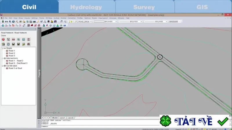Click the open folder Load icon in Road Network panel
Image resolution: width=232 pixels, height=130 pixels.
click(x=23, y=44)
